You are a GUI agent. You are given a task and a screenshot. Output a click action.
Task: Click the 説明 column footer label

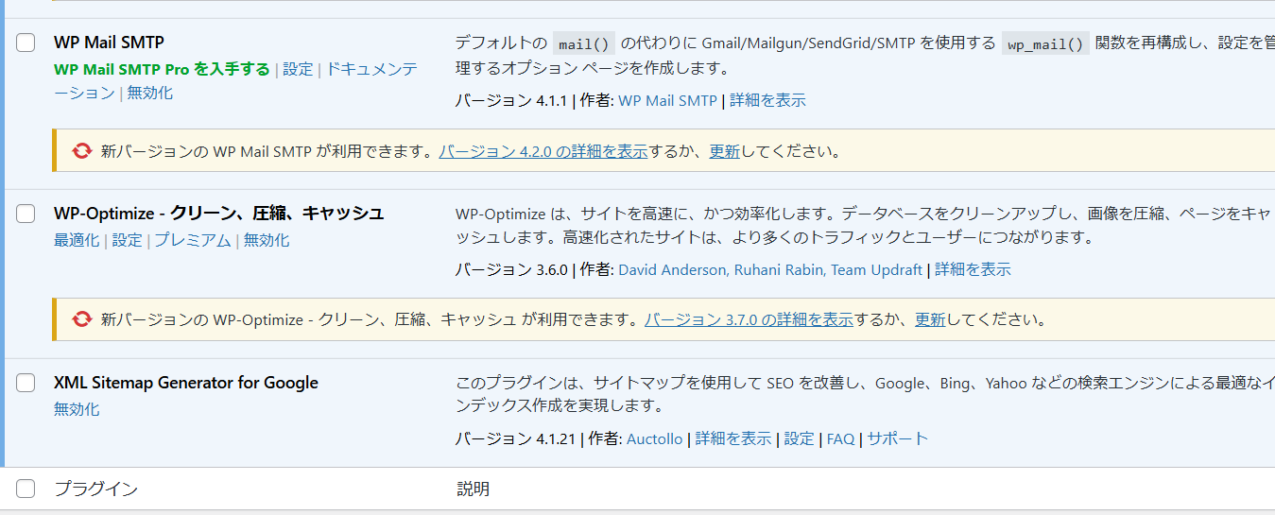tap(473, 489)
